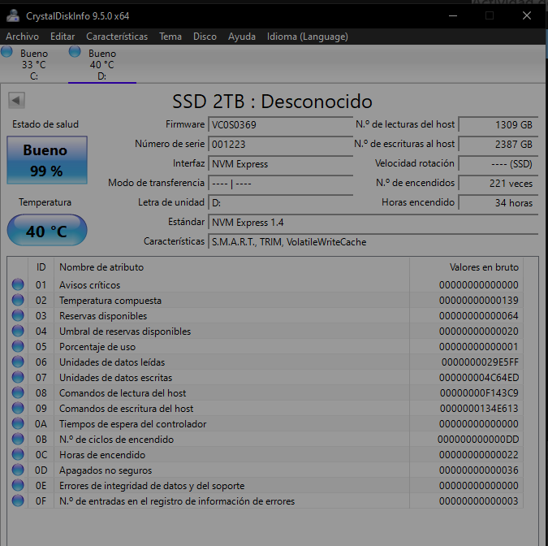Click status orb for Comandos de escritura del host
Screen dimensions: 548x546
(18, 408)
